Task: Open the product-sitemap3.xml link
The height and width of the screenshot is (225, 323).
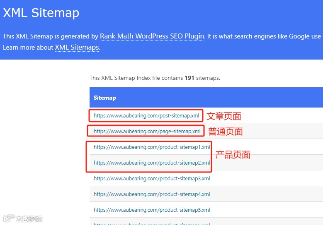Action: [152, 178]
